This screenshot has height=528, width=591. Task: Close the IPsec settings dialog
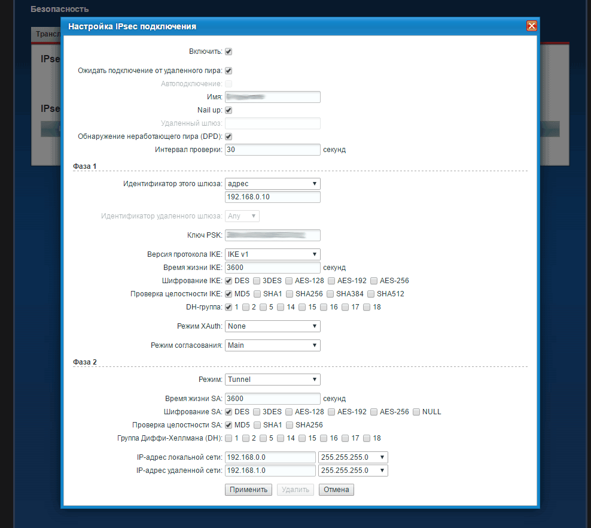[x=531, y=26]
